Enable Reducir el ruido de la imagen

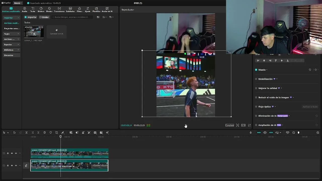pos(256,97)
